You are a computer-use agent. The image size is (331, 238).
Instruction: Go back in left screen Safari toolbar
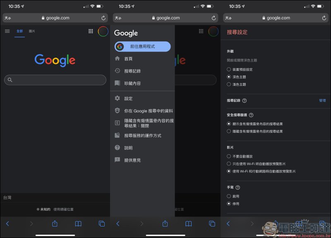[7, 224]
